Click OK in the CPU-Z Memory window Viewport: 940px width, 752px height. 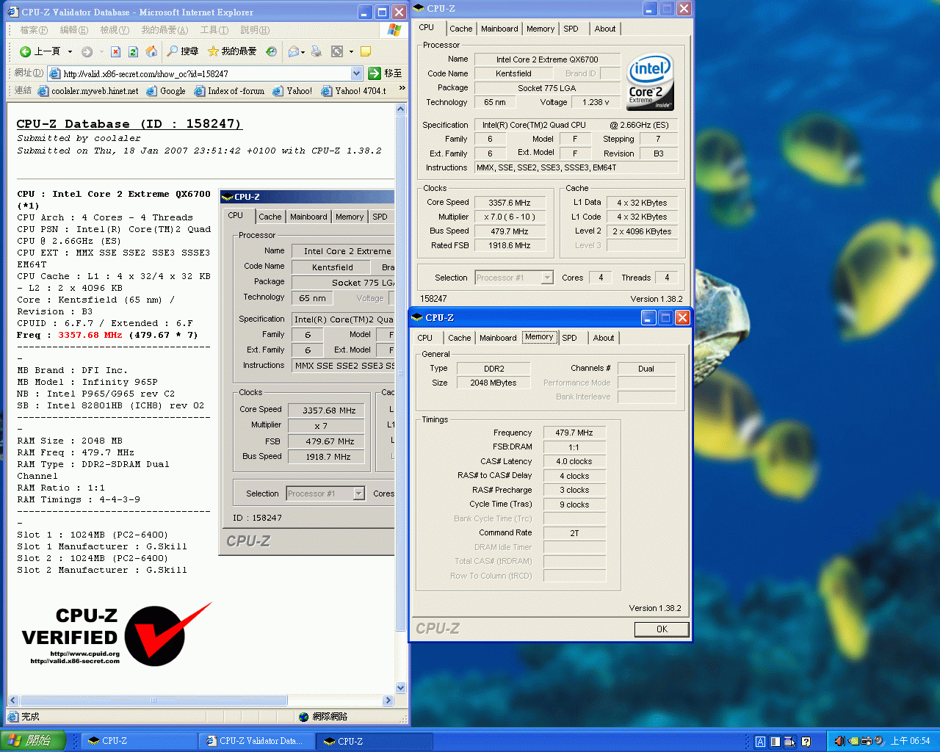(x=662, y=629)
